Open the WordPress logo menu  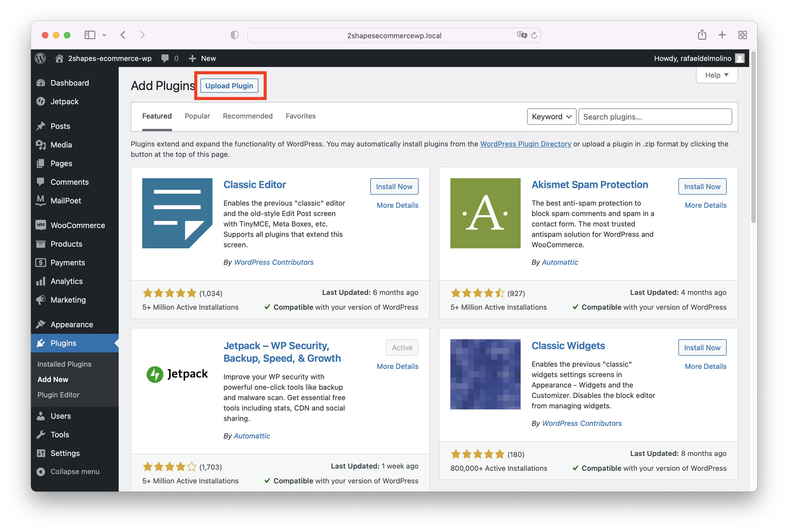point(40,58)
